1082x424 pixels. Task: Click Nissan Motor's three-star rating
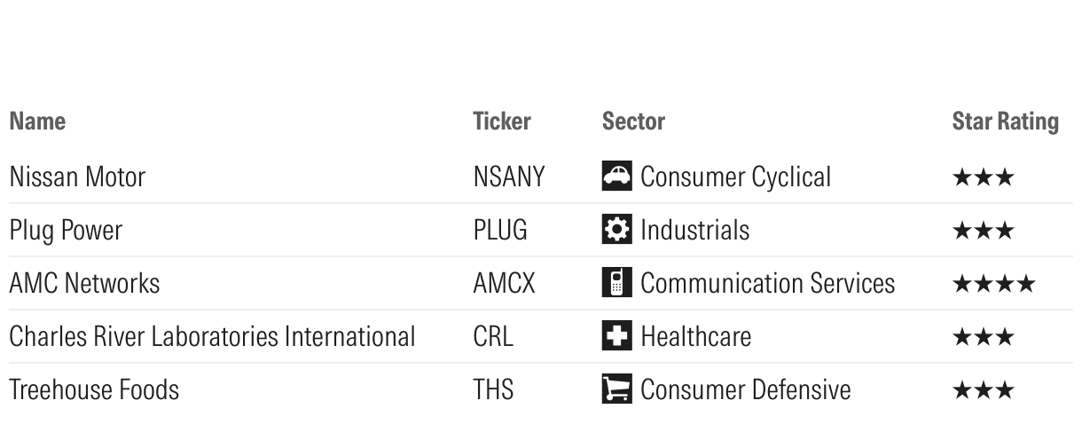pos(983,177)
